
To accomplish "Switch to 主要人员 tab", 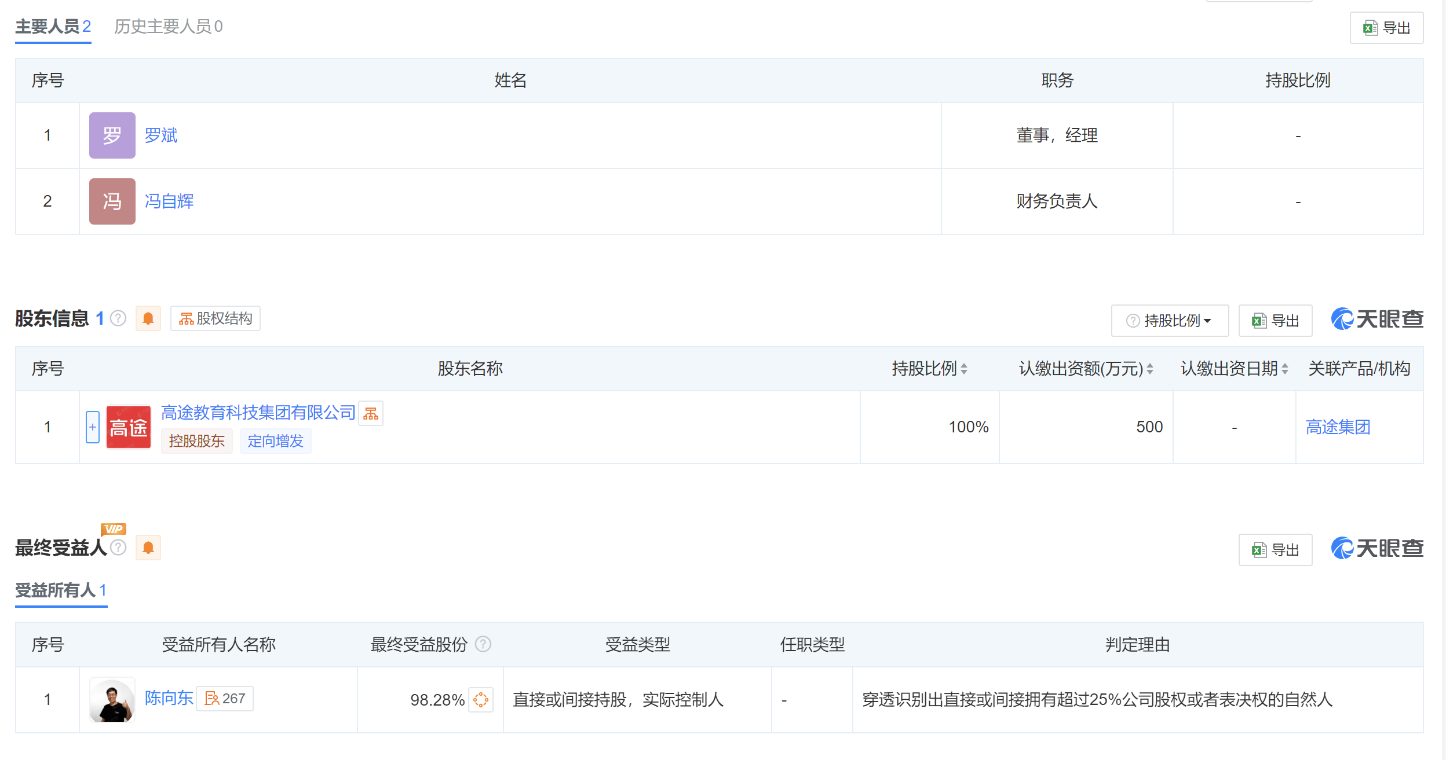I will 53,27.
